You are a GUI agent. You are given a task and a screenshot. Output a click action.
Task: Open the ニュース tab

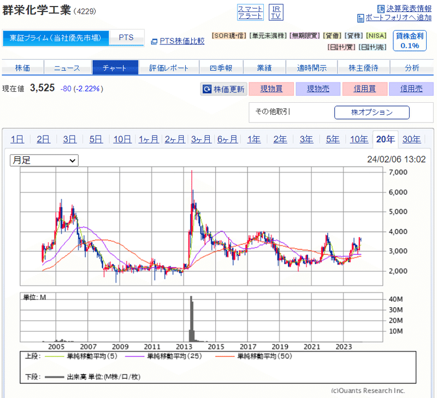click(x=67, y=67)
